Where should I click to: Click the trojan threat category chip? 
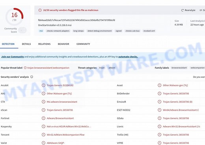tap(102, 68)
